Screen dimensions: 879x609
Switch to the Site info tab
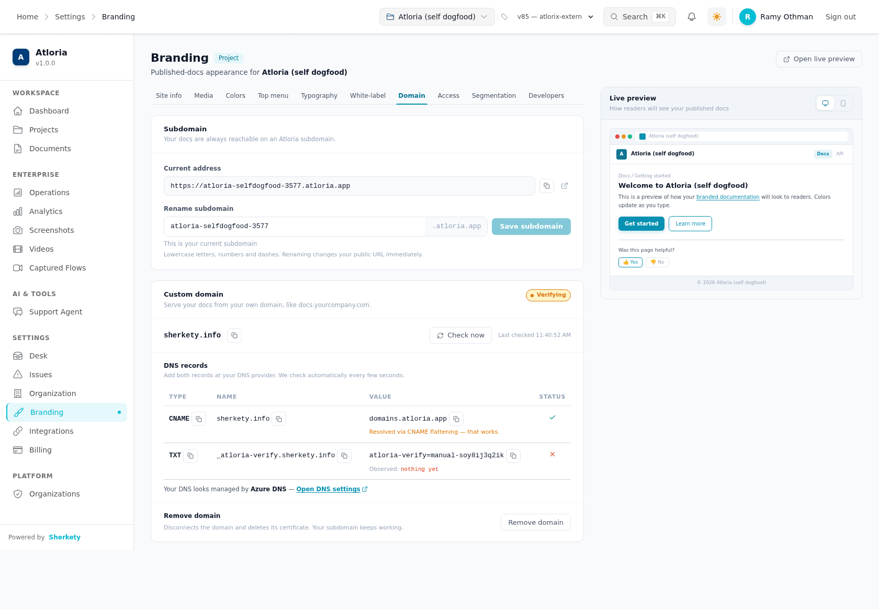168,96
